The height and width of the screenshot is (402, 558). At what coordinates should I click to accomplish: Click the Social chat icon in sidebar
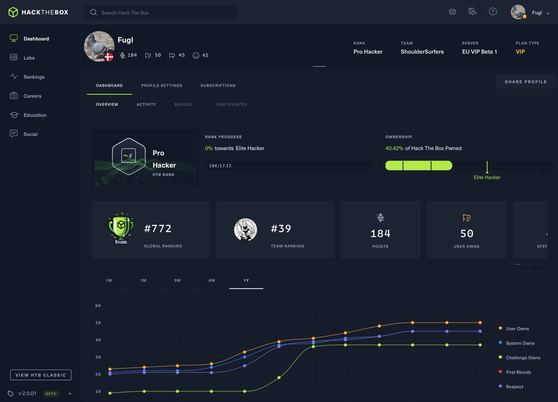[x=14, y=134]
